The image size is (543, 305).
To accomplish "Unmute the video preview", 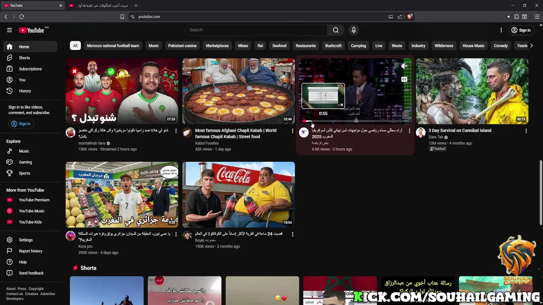I will click(x=404, y=66).
